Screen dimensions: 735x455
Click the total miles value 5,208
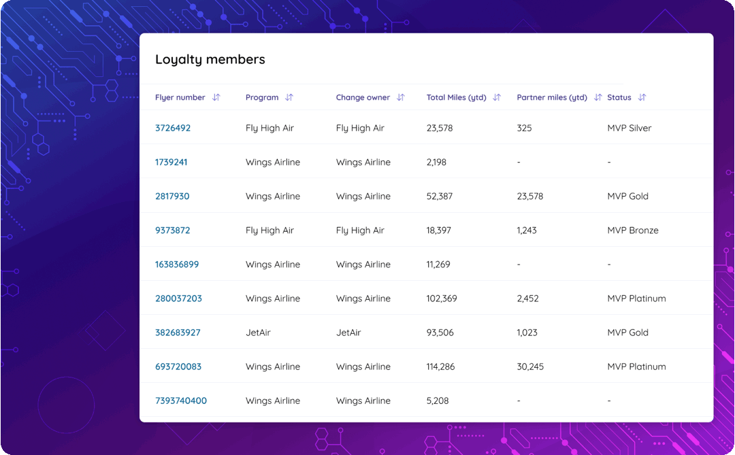tap(438, 401)
